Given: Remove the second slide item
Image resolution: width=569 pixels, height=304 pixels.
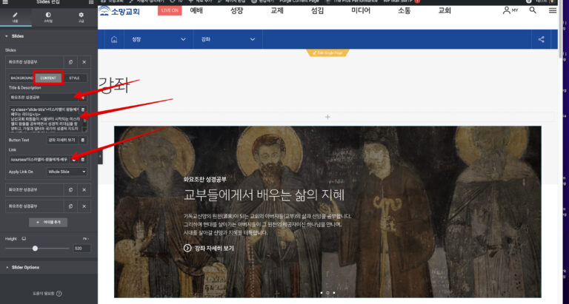Looking at the screenshot, I should [x=84, y=189].
